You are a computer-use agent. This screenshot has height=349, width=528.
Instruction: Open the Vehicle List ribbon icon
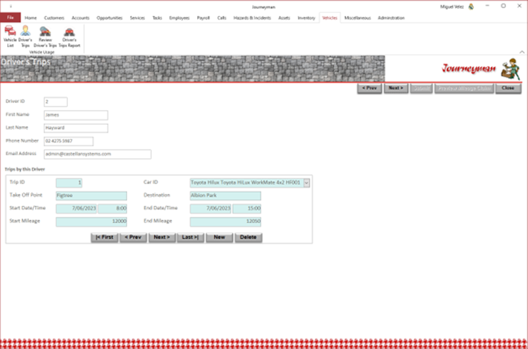[x=10, y=37]
